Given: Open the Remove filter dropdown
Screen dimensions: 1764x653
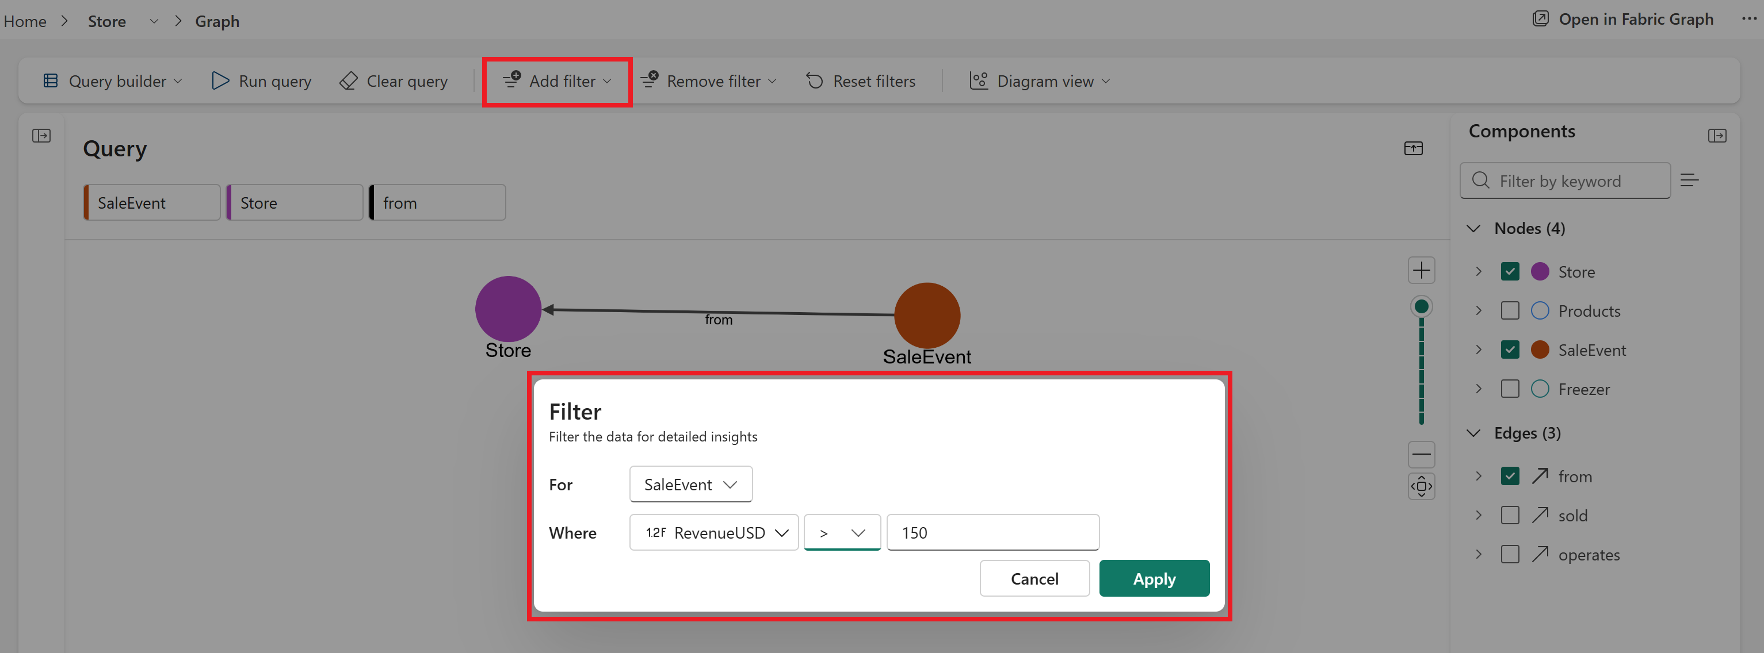Looking at the screenshot, I should (709, 81).
